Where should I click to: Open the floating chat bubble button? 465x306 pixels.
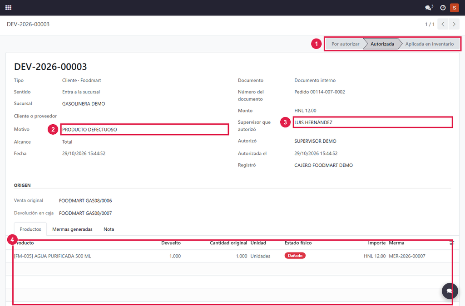tap(450, 291)
